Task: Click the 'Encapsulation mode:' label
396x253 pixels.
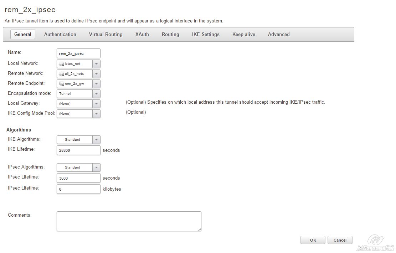Action: point(29,93)
